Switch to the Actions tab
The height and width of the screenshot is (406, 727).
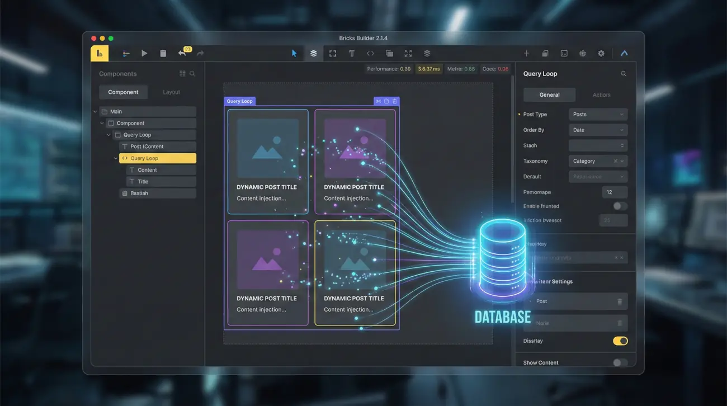[x=601, y=95]
